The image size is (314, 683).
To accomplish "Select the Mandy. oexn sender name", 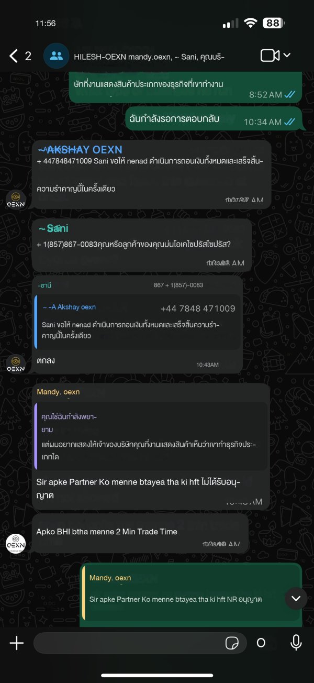I will pyautogui.click(x=58, y=392).
